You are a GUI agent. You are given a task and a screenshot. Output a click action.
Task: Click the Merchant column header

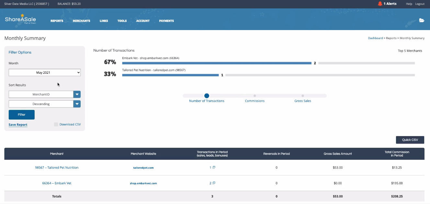[57, 154]
